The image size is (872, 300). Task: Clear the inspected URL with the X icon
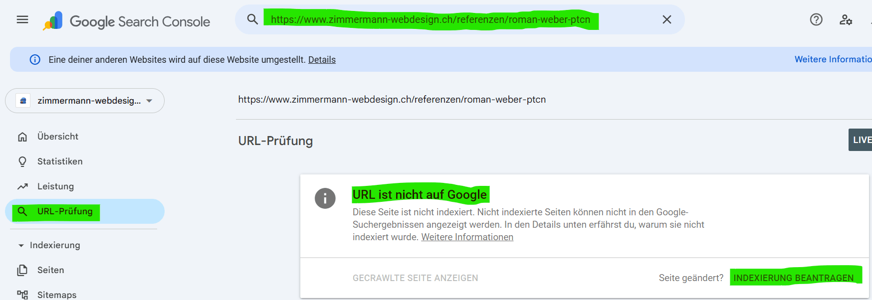coord(666,19)
